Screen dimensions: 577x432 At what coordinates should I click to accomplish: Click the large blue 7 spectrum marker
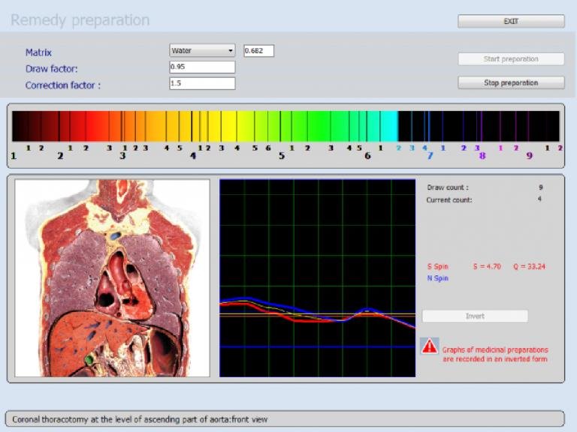click(x=430, y=156)
